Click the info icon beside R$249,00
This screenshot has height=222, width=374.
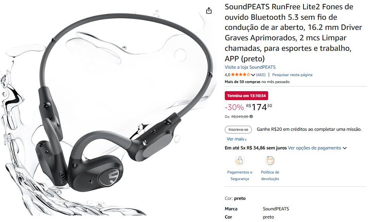[251, 116]
